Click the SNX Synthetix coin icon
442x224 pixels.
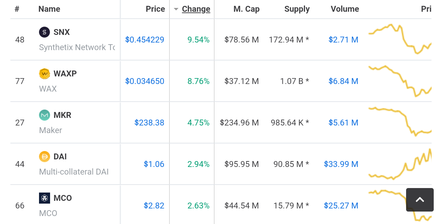[45, 32]
